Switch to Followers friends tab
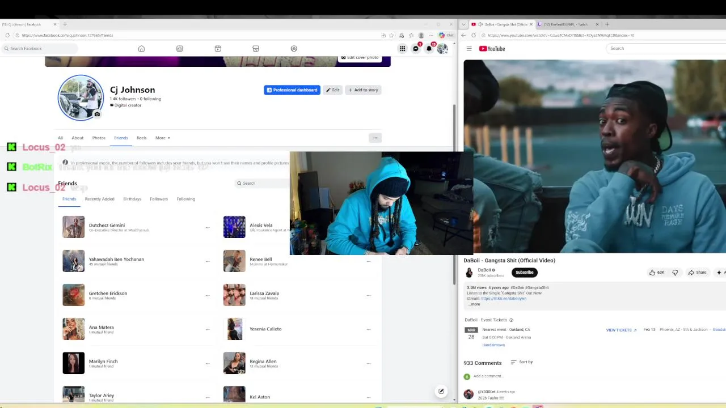Image resolution: width=726 pixels, height=408 pixels. [x=159, y=199]
